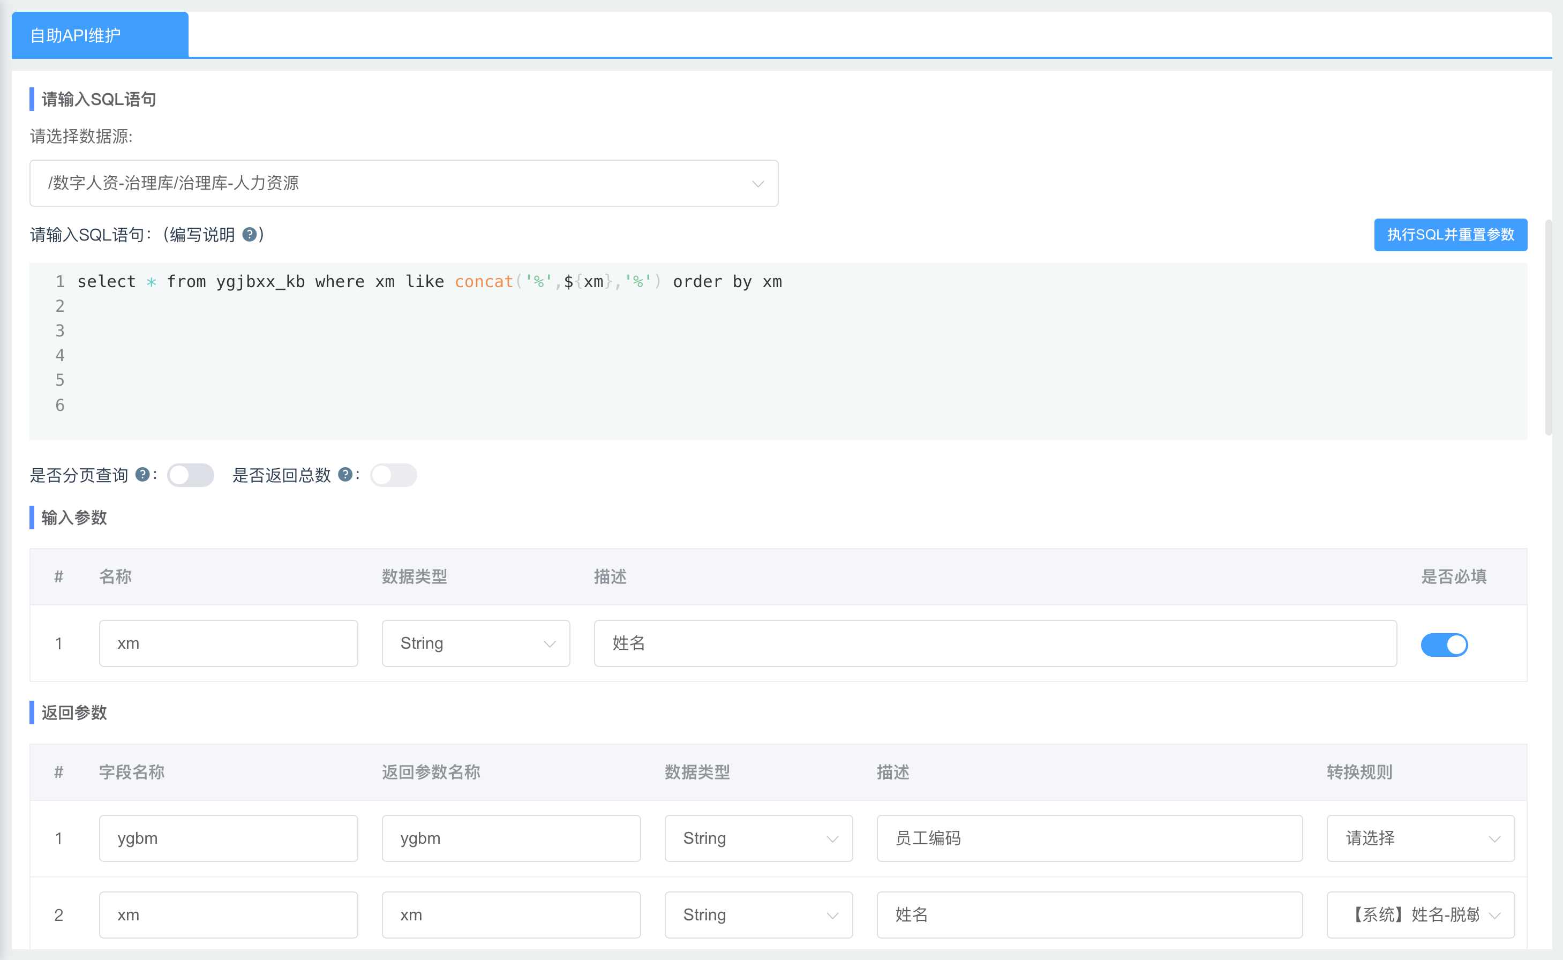Screen dimensions: 1563x960
Task: Open the data source dropdown 数字人资-治理库
Action: click(404, 183)
